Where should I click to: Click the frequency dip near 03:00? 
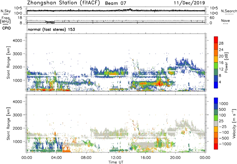[50, 22]
